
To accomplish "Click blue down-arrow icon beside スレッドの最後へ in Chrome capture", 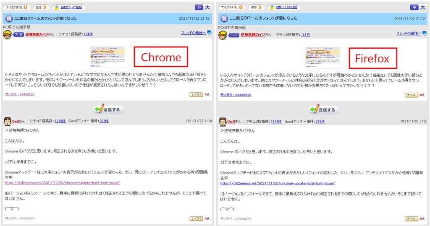I will (209, 33).
